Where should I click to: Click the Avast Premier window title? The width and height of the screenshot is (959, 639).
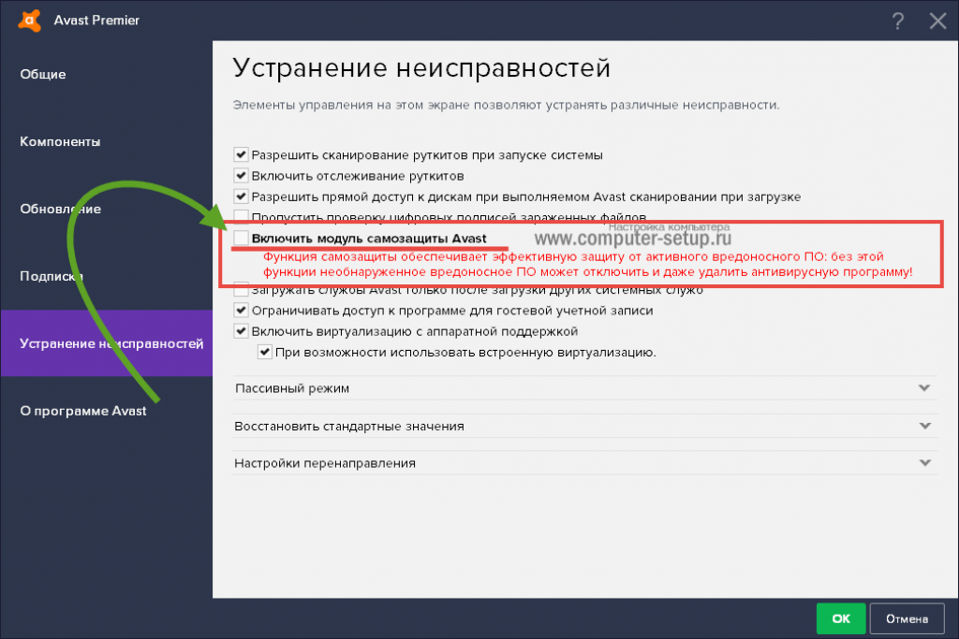point(96,21)
